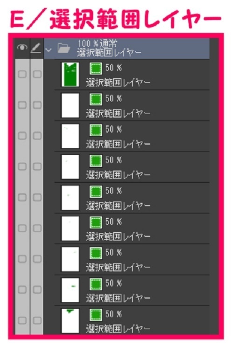Click green selection icon of third layer
The image size is (233, 353).
pyautogui.click(x=96, y=130)
